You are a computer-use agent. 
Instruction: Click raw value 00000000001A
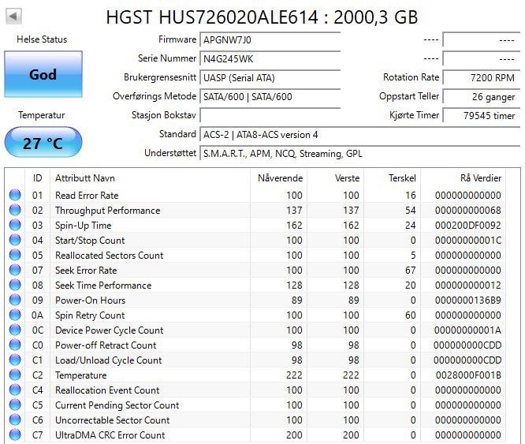467,330
